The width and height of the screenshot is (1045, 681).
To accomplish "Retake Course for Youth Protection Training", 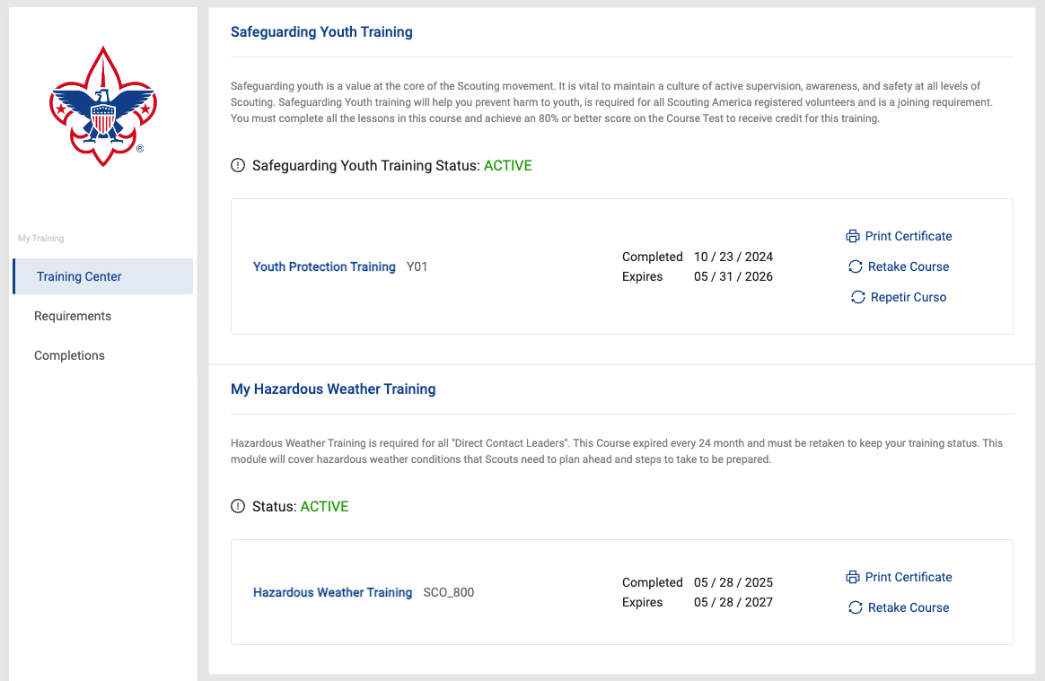I will click(909, 266).
